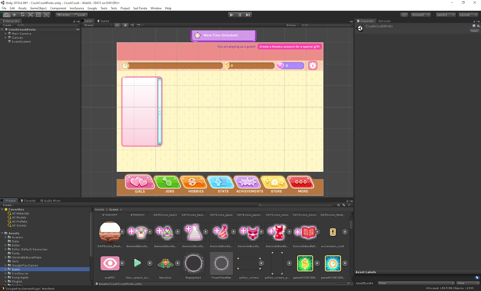This screenshot has width=481, height=291.
Task: Select the green dollar gameACHIEVEM asset
Action: pos(305,263)
